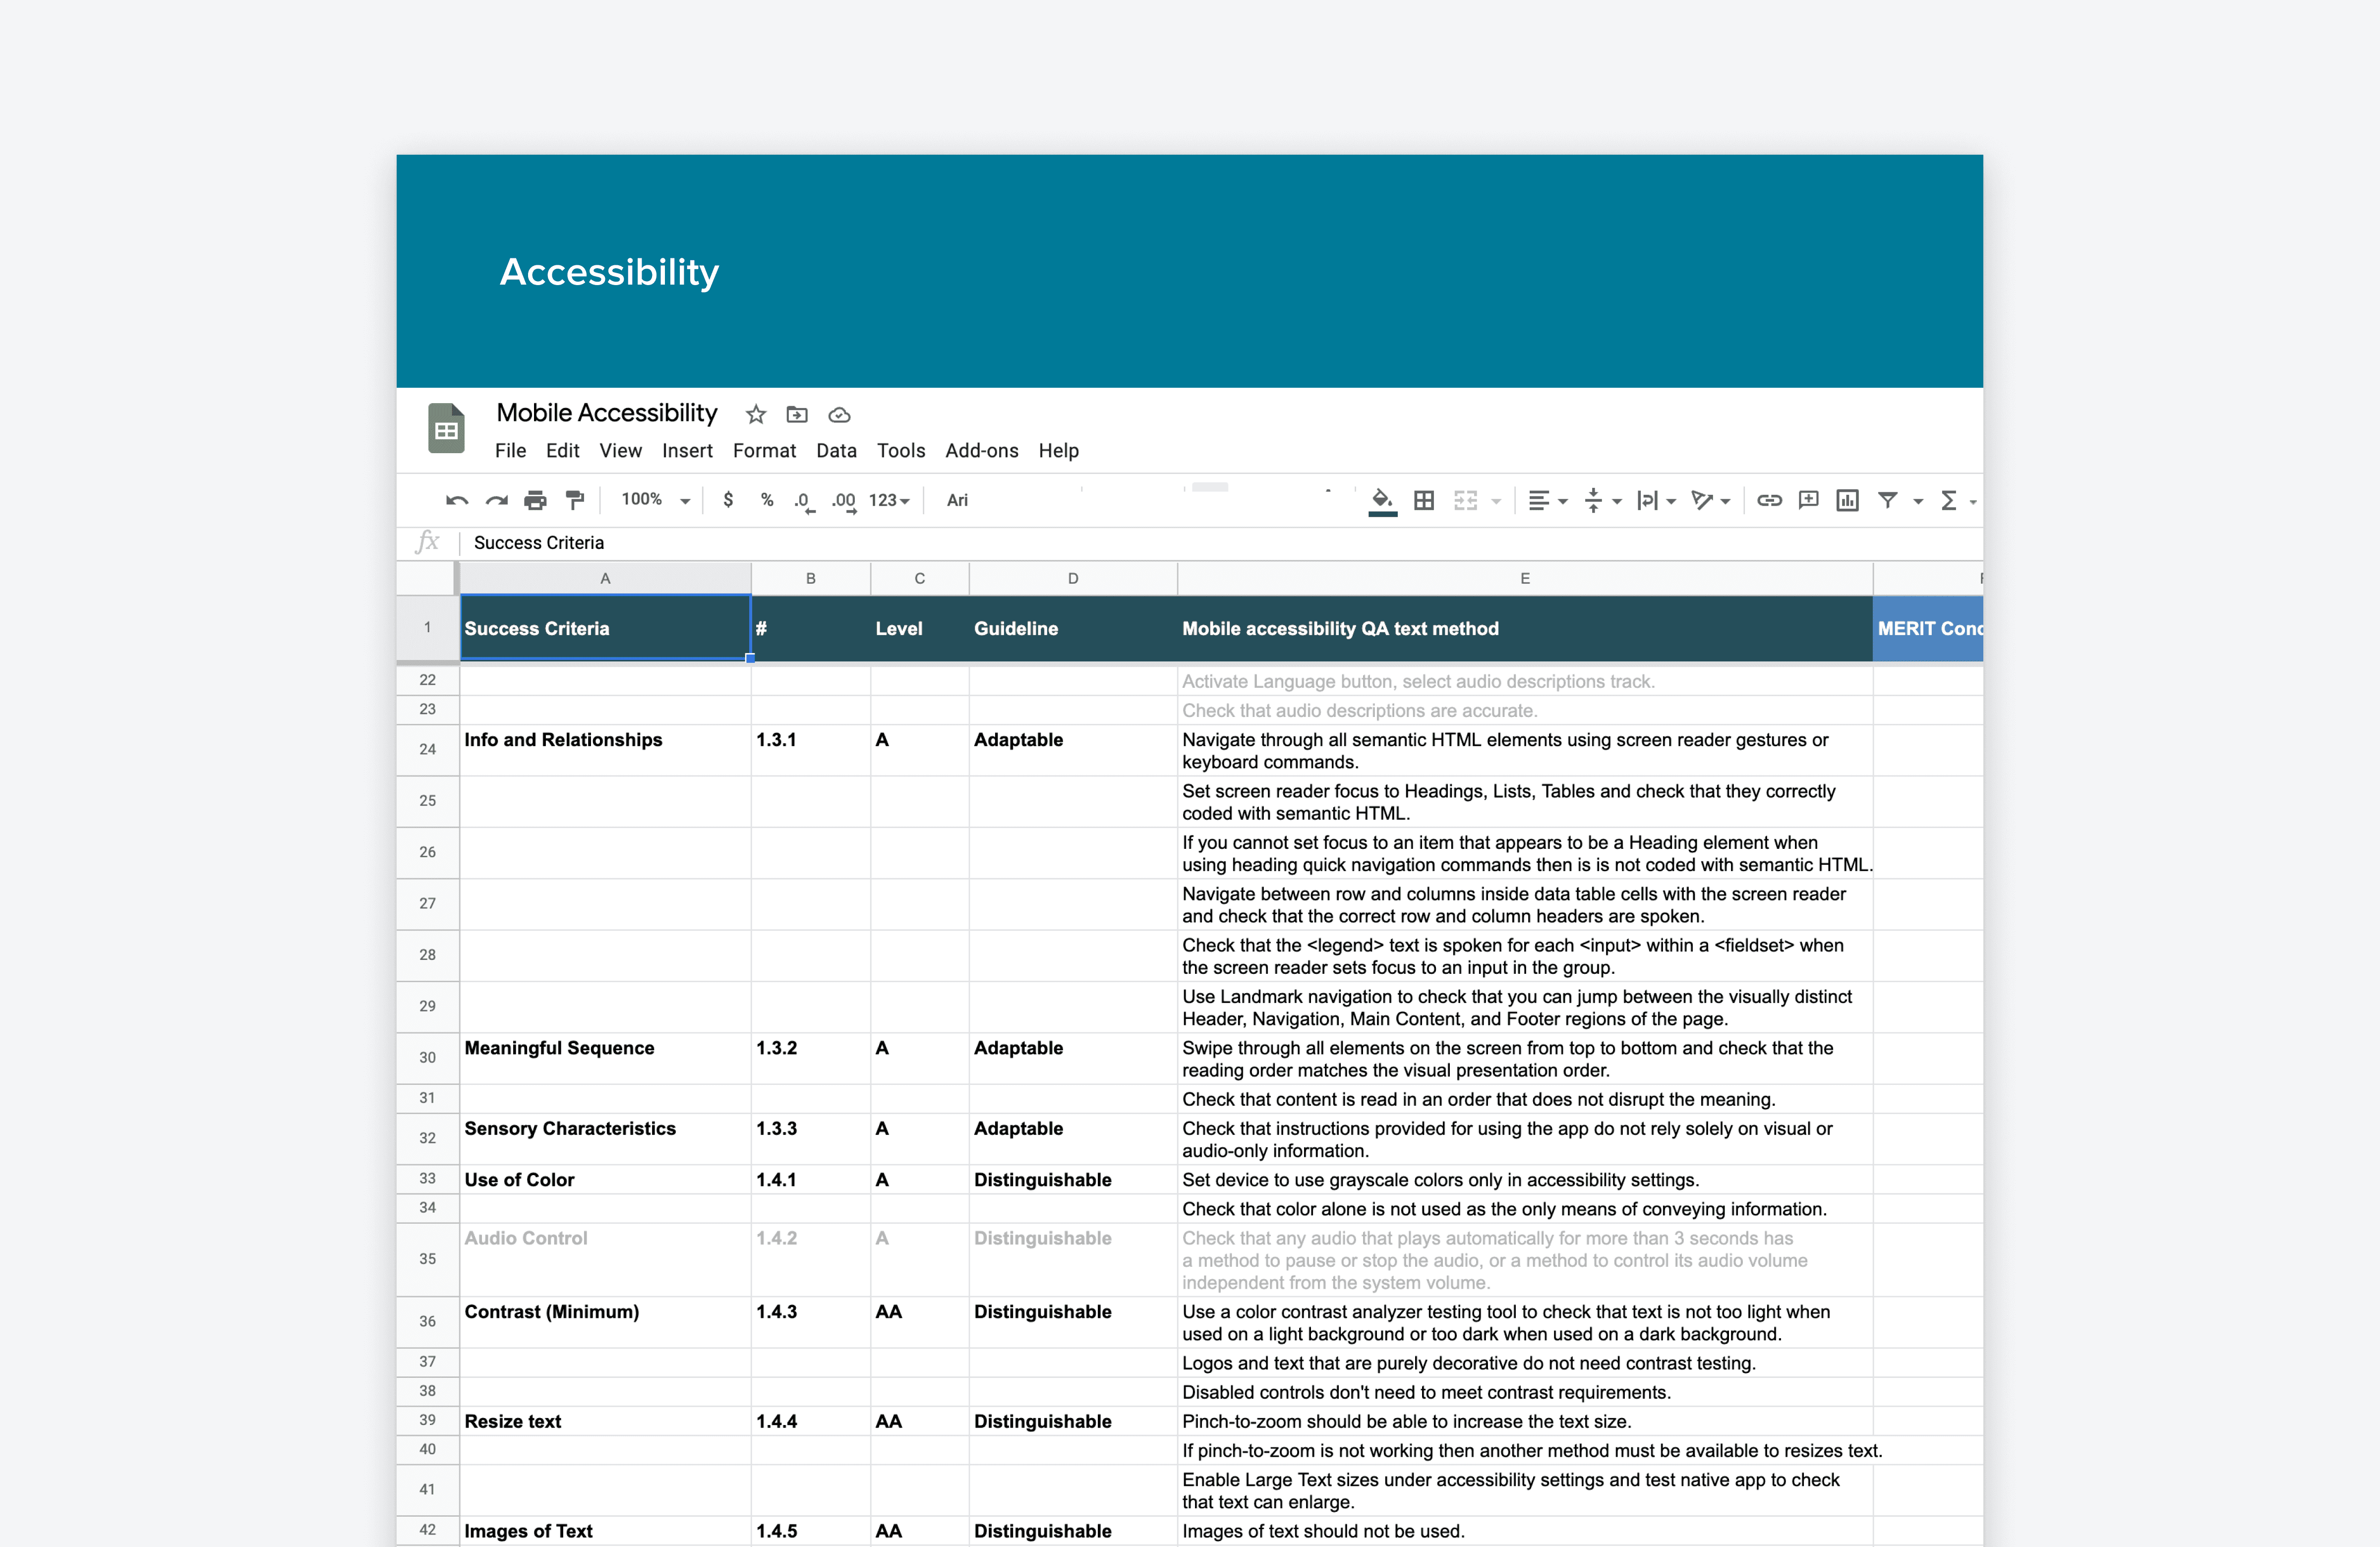
Task: Click format as currency dollar button
Action: (728, 500)
